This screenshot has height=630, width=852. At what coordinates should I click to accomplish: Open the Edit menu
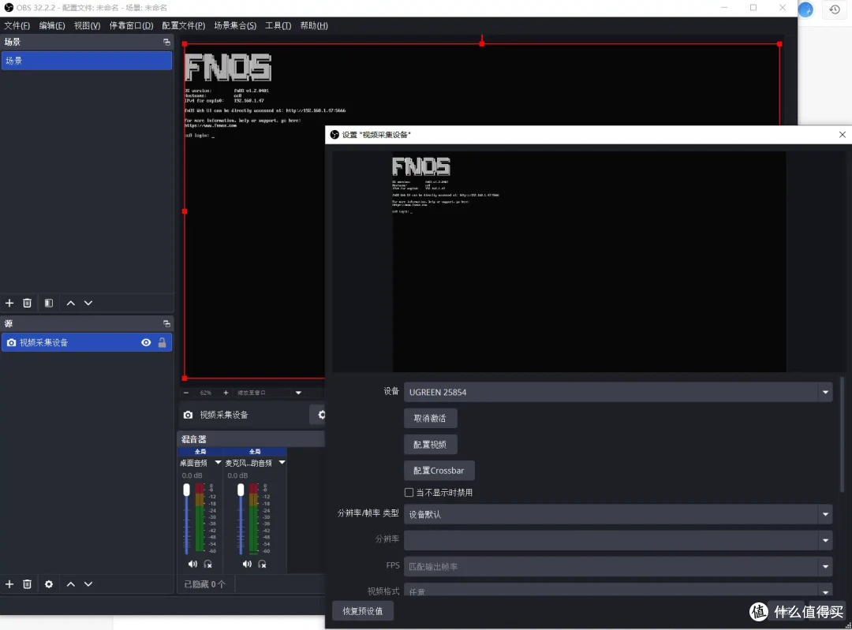click(x=52, y=25)
